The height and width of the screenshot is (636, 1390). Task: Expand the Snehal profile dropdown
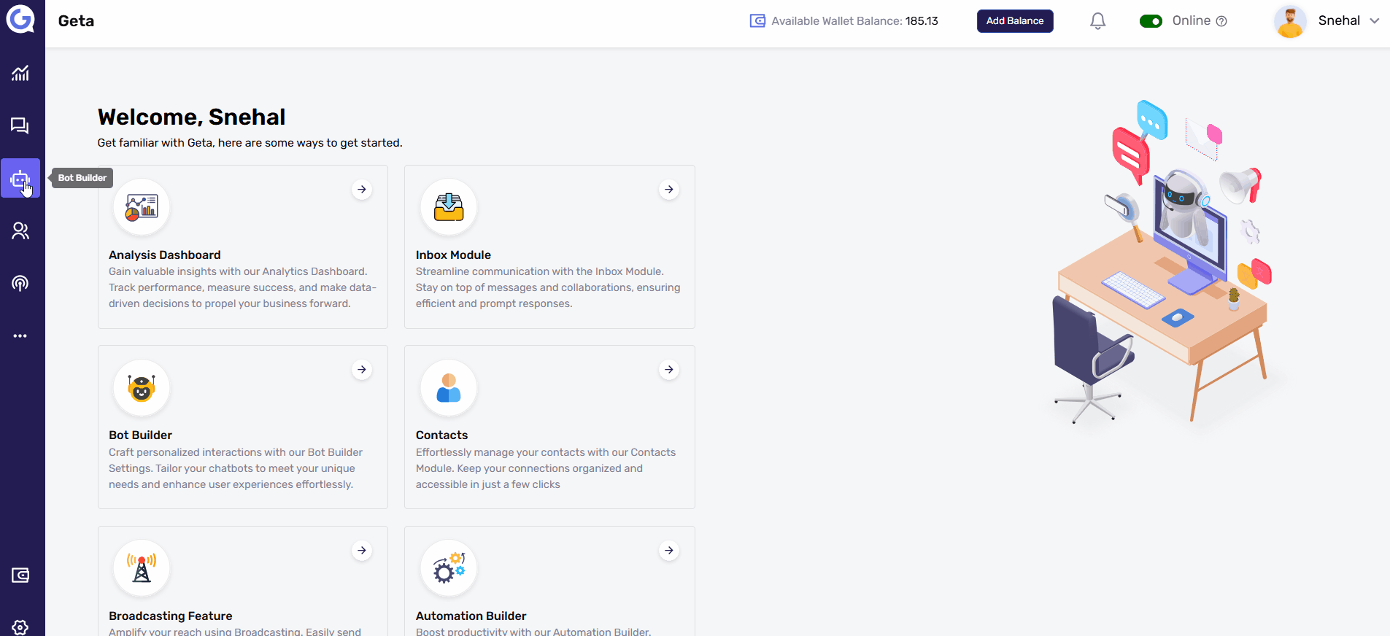pos(1374,21)
